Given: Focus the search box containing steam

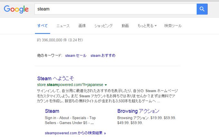Looking at the screenshot, I should [x=116, y=9].
